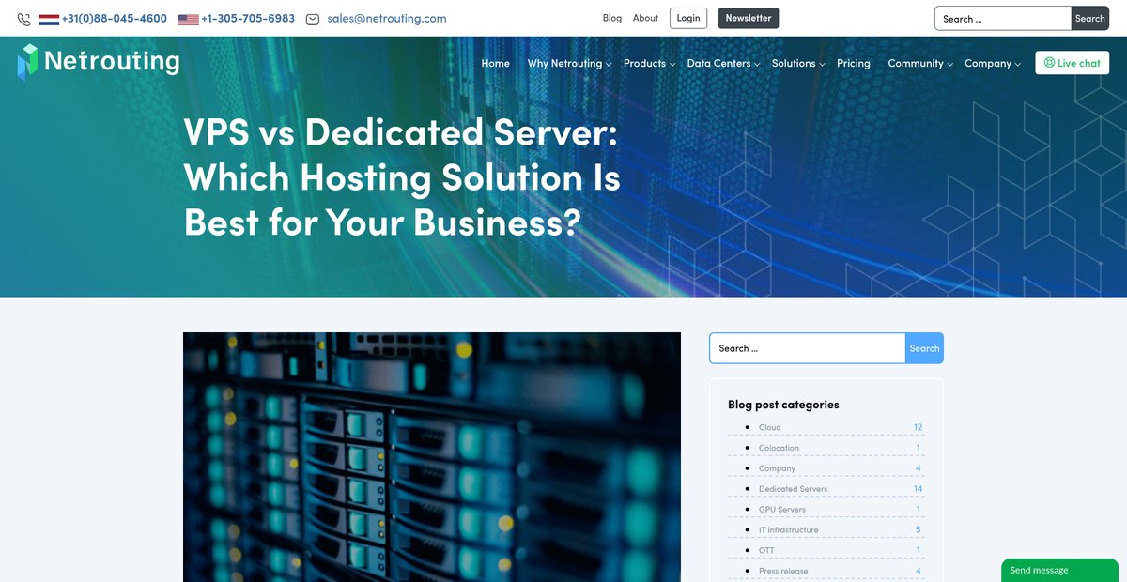Screen dimensions: 1127x582
Task: Open the OTT blog category
Action: 767,551
